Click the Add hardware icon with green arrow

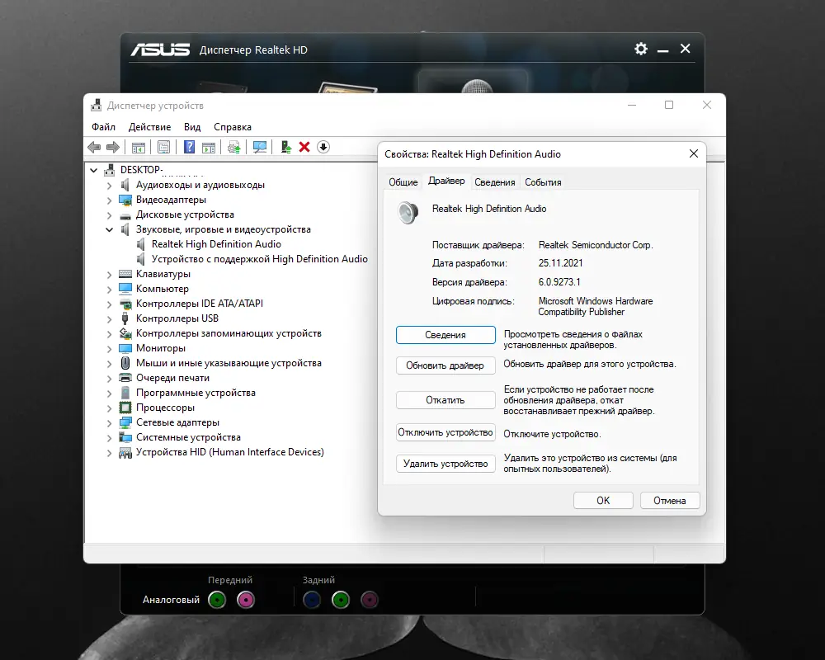tap(285, 148)
